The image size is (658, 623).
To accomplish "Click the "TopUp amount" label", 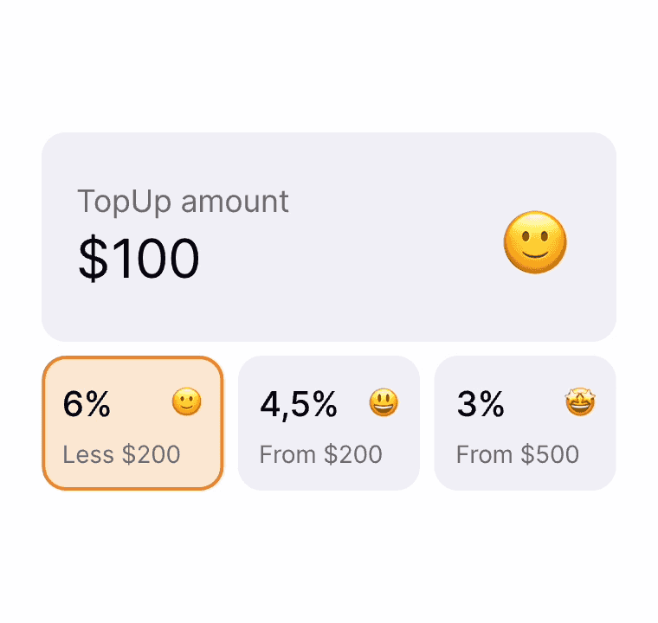I will [x=183, y=202].
